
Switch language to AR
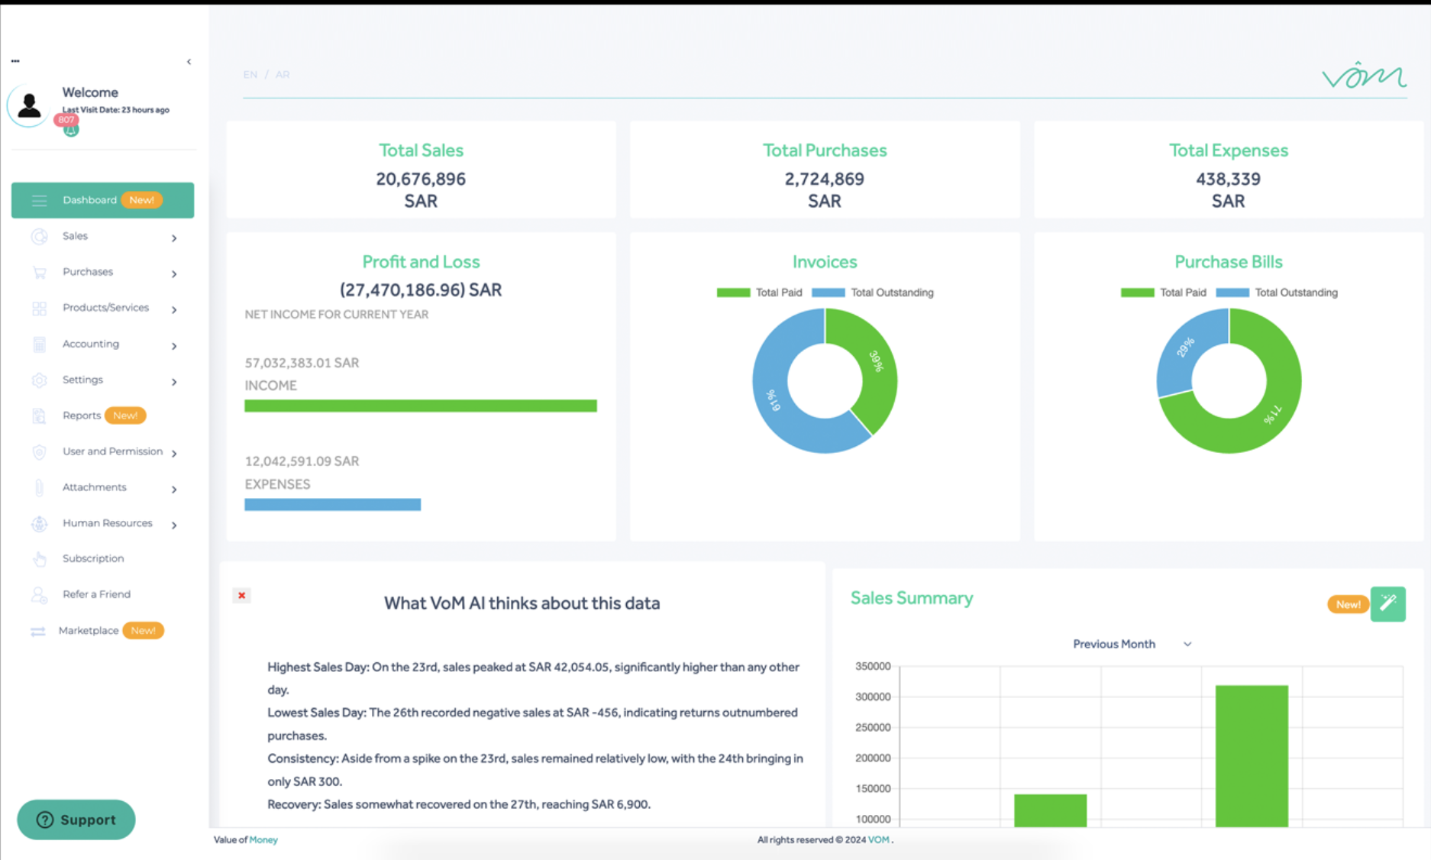coord(283,75)
